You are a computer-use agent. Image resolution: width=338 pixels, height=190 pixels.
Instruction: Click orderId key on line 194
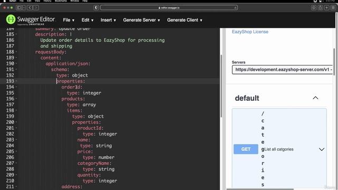(72, 87)
